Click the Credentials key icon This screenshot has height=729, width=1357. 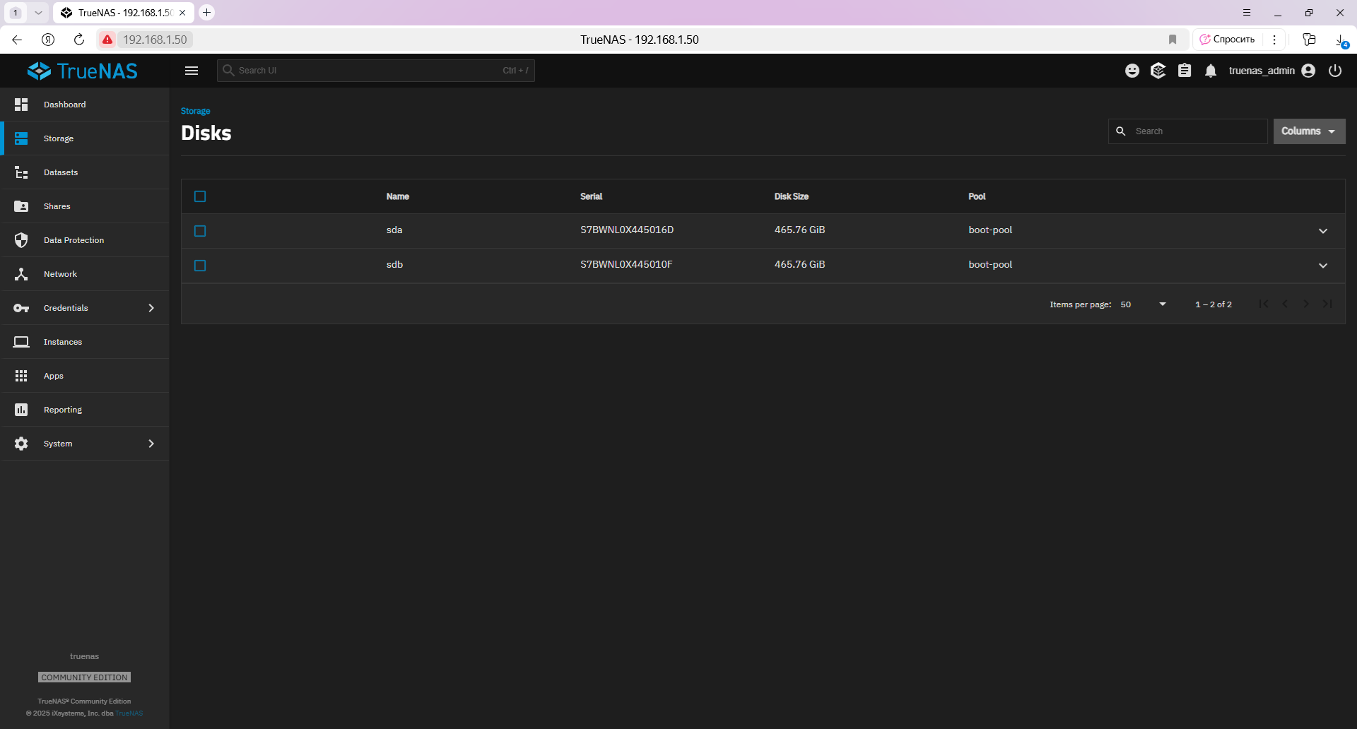(21, 308)
